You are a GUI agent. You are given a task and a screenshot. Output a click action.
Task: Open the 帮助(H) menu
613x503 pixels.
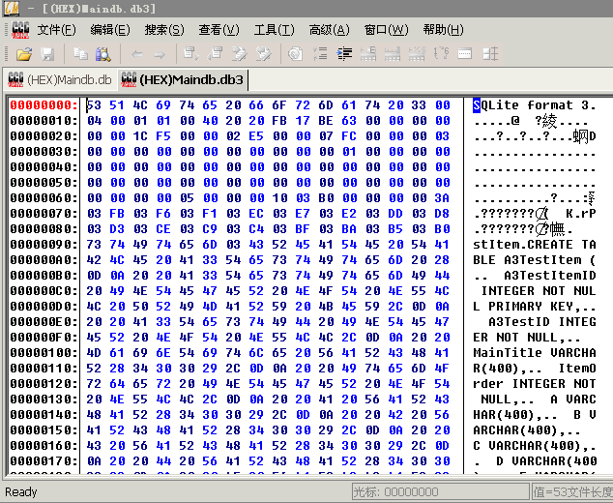[443, 30]
